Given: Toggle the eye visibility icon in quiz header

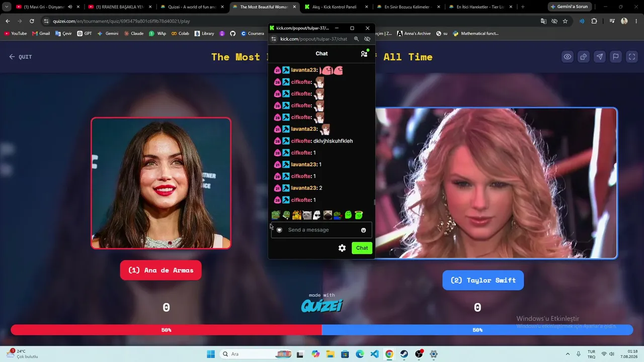Looking at the screenshot, I should pos(568,57).
